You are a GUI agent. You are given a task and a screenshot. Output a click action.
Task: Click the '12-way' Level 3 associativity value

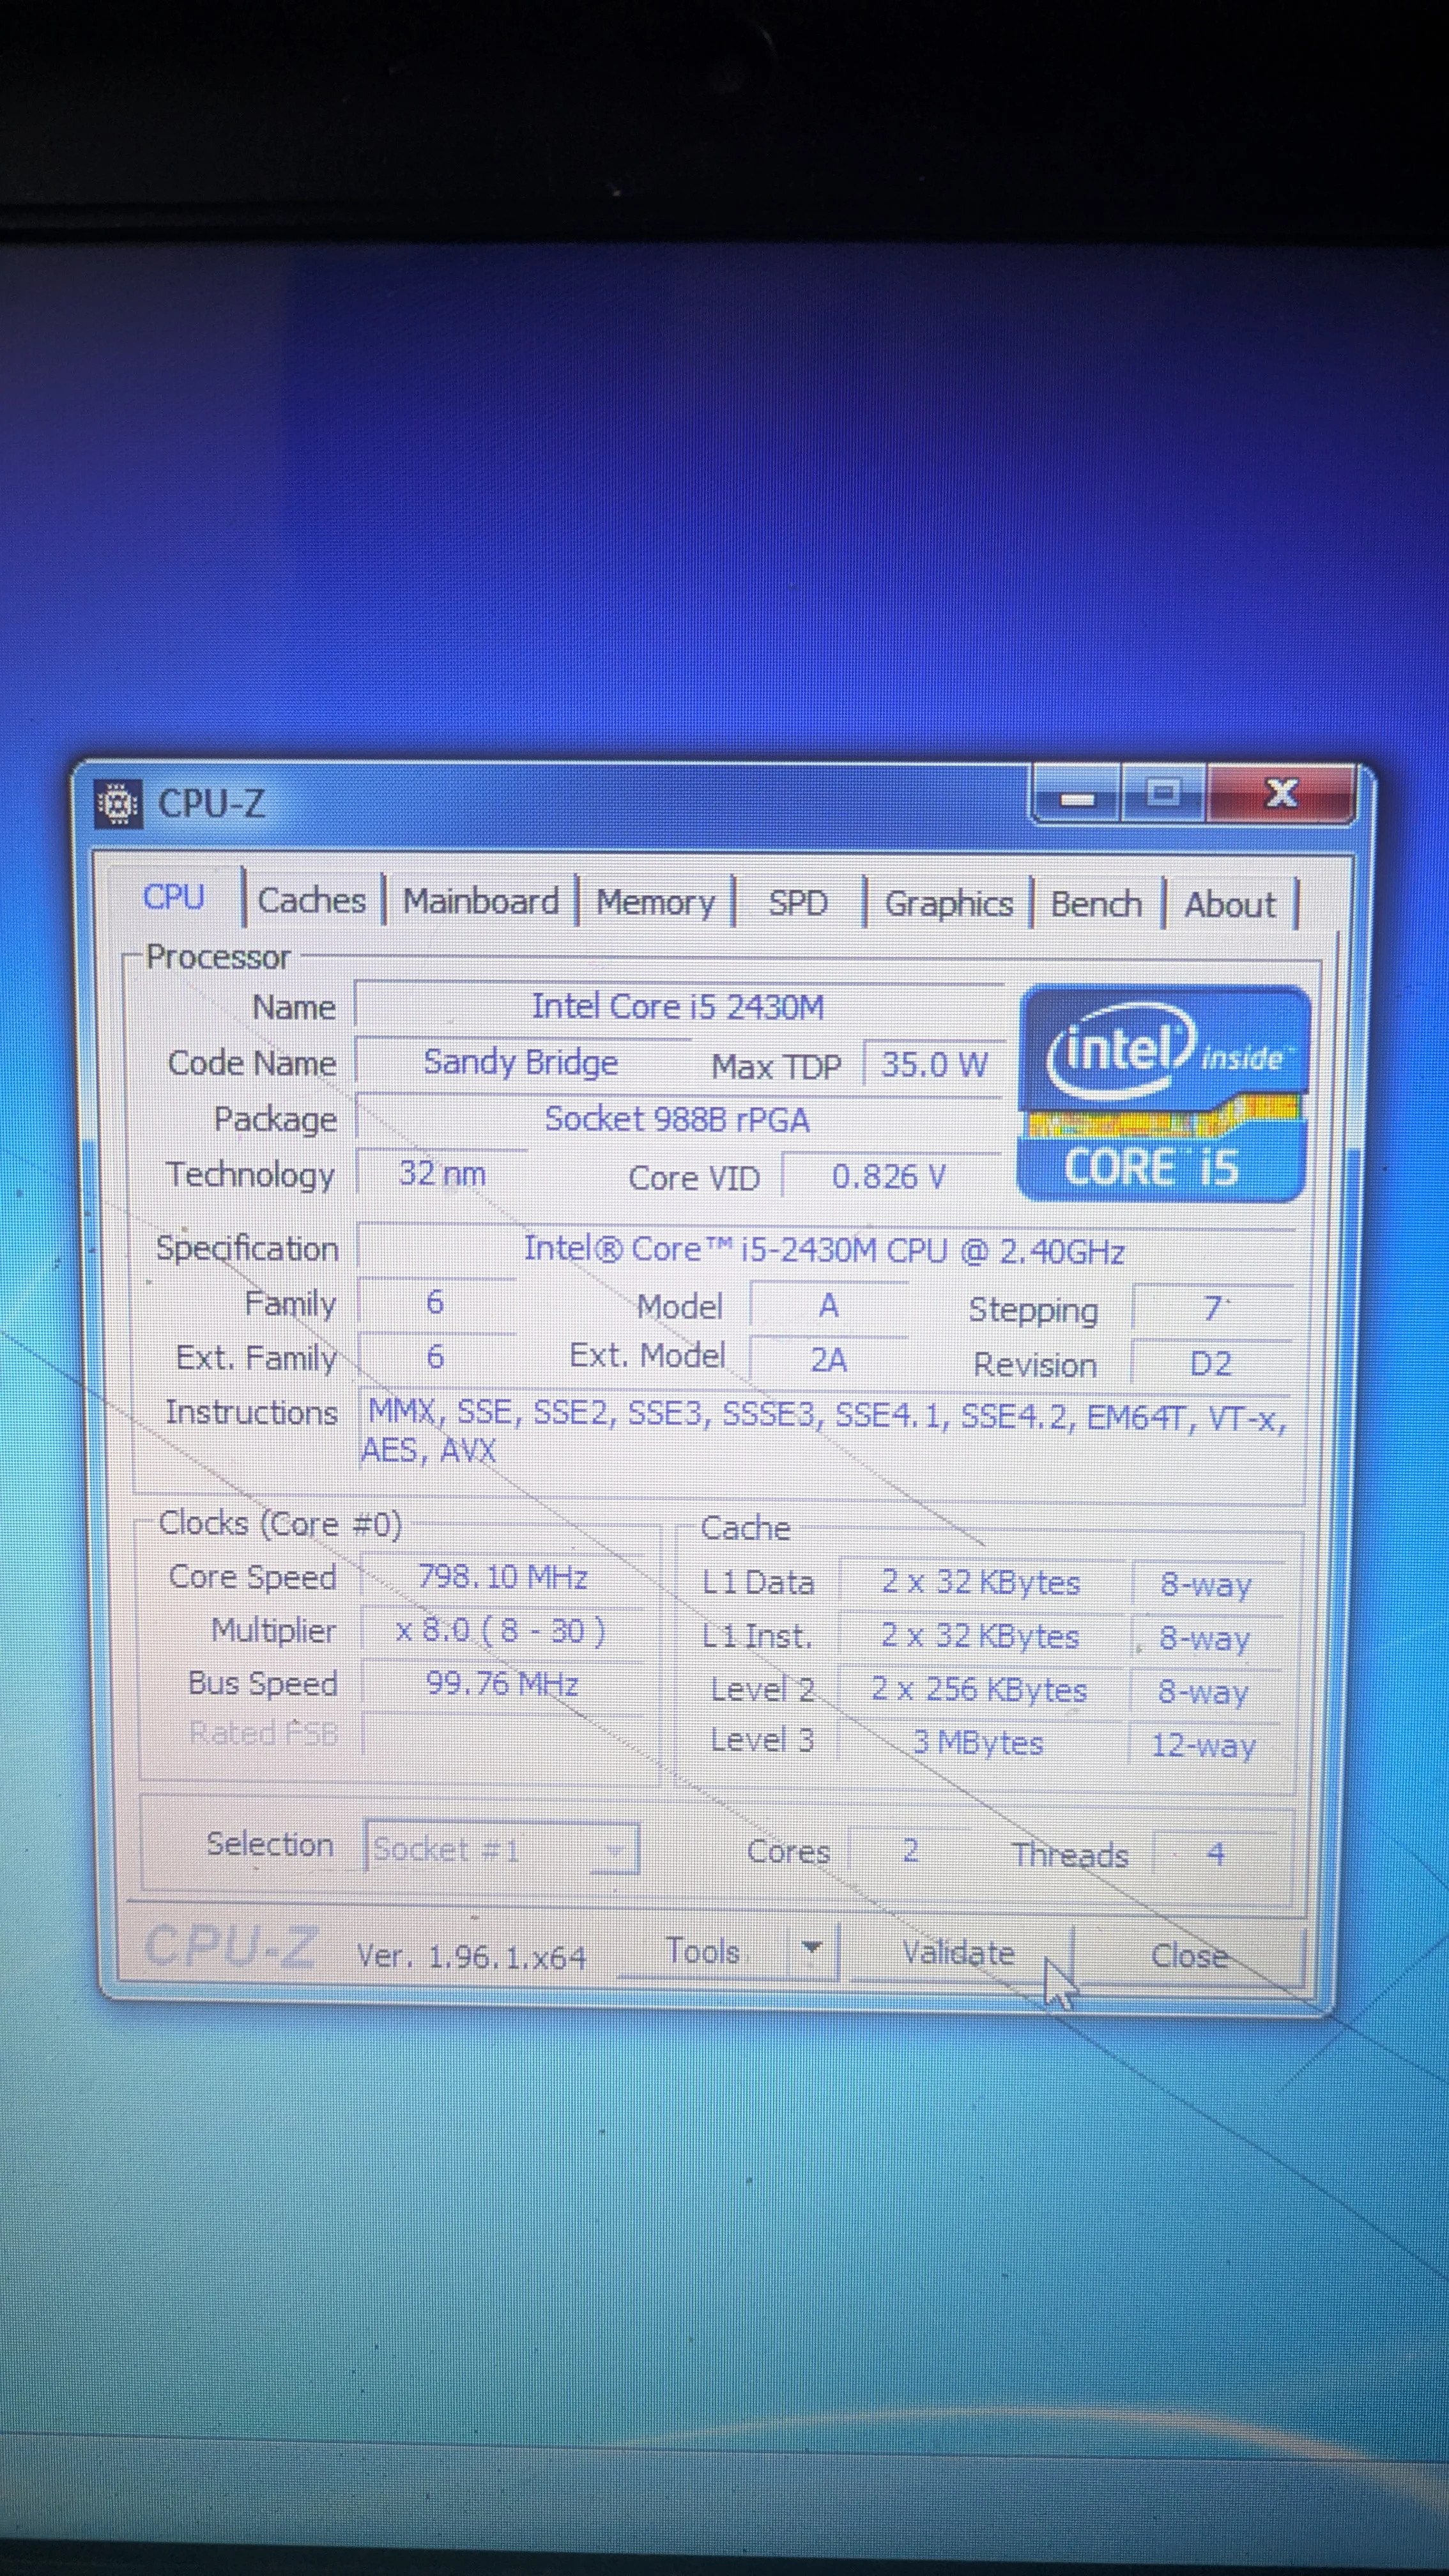1203,1745
